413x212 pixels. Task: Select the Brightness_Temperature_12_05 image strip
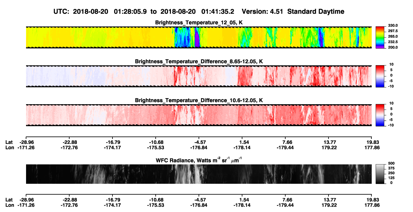point(199,37)
